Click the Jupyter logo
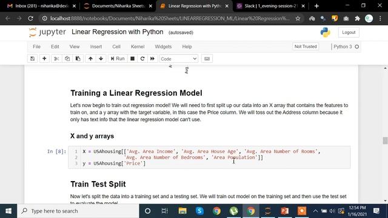This screenshot has width=388, height=218. coord(47,32)
